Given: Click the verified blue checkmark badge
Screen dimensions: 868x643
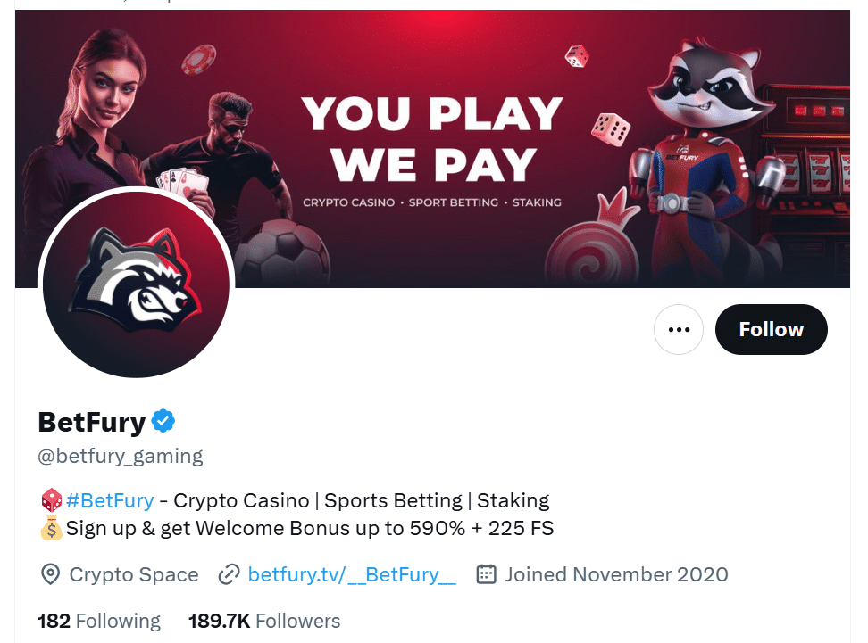Looking at the screenshot, I should pyautogui.click(x=163, y=420).
